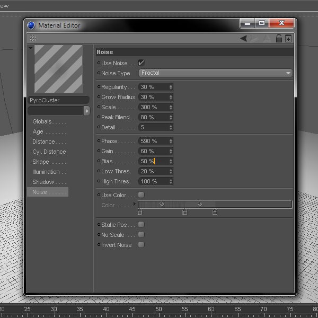
Task: Click Peak Blend animation dot
Action: [x=99, y=117]
